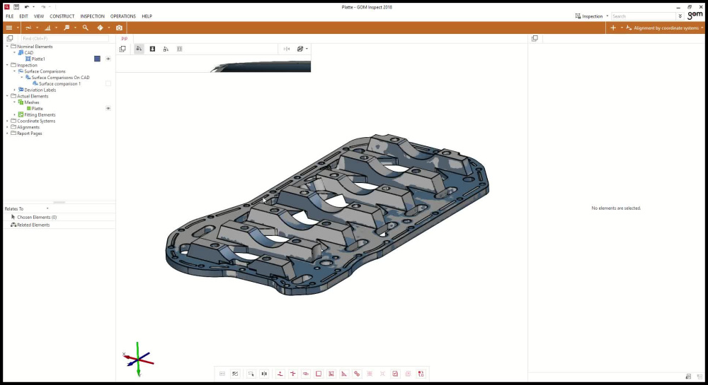Click the save project icon in title bar
The width and height of the screenshot is (708, 385).
pyautogui.click(x=16, y=7)
